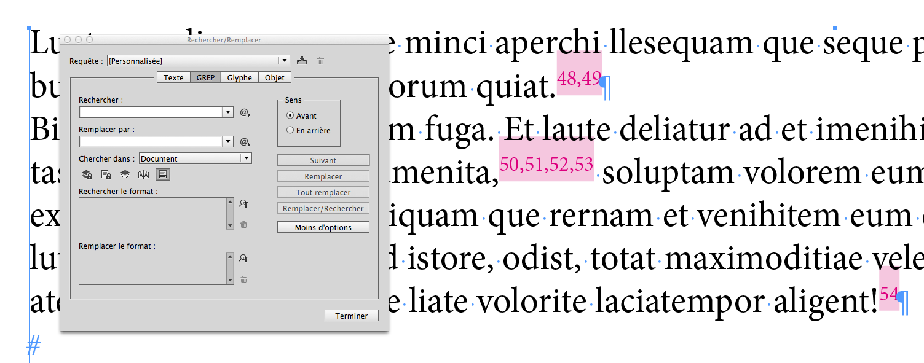924x363 pixels.
Task: Close the Rechercher/Remplacer dialog window
Action: (68, 40)
